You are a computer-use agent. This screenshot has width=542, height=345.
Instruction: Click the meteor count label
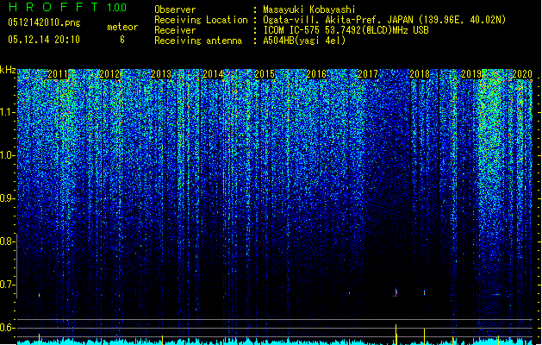tap(122, 27)
